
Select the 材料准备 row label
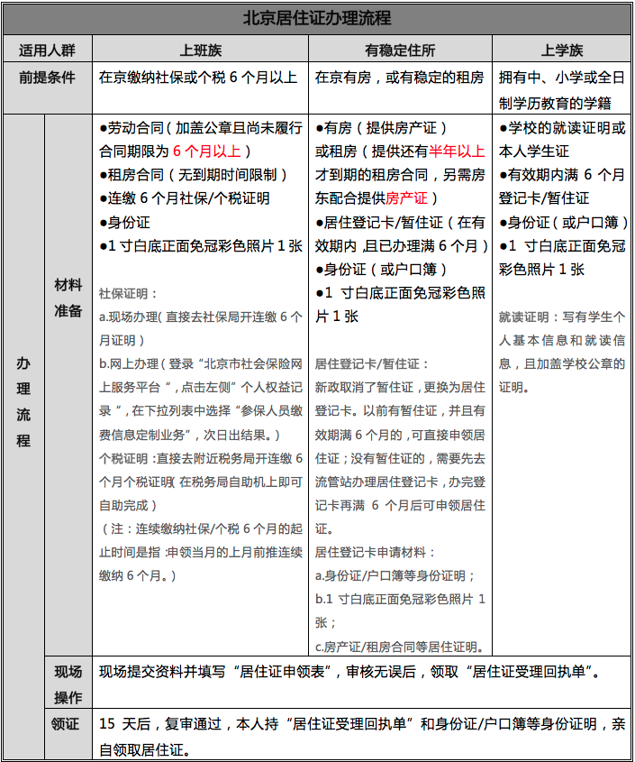(x=68, y=298)
